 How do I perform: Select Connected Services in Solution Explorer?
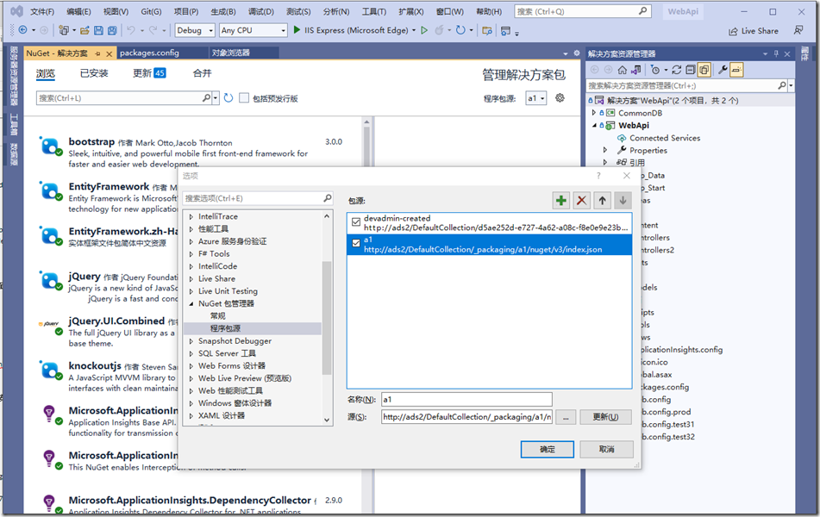(665, 138)
